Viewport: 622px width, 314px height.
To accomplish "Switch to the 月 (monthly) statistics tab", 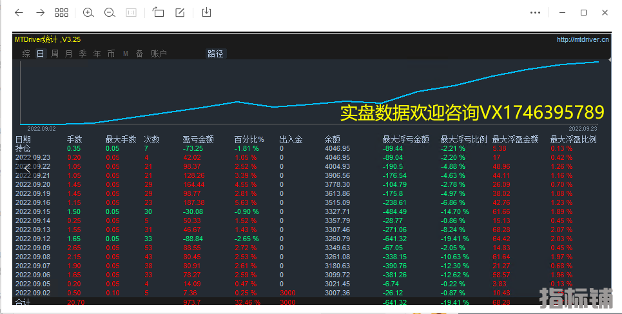I will click(69, 54).
